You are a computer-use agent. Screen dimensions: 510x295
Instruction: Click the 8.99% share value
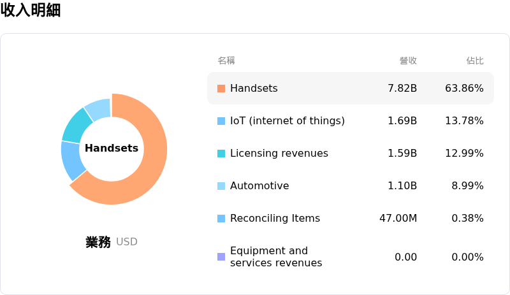point(467,185)
